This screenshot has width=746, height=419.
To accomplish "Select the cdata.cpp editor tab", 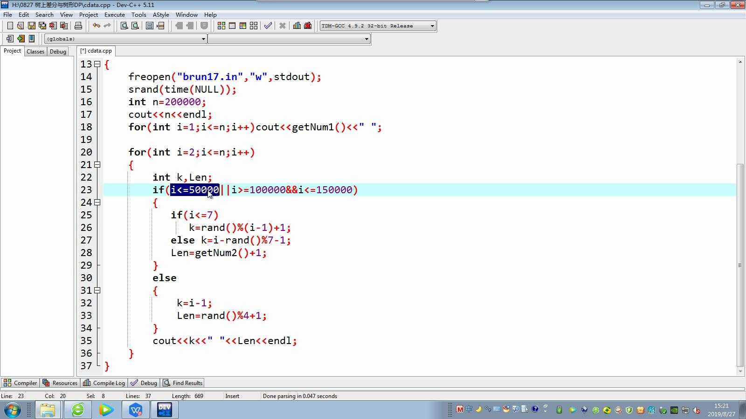I will point(96,51).
